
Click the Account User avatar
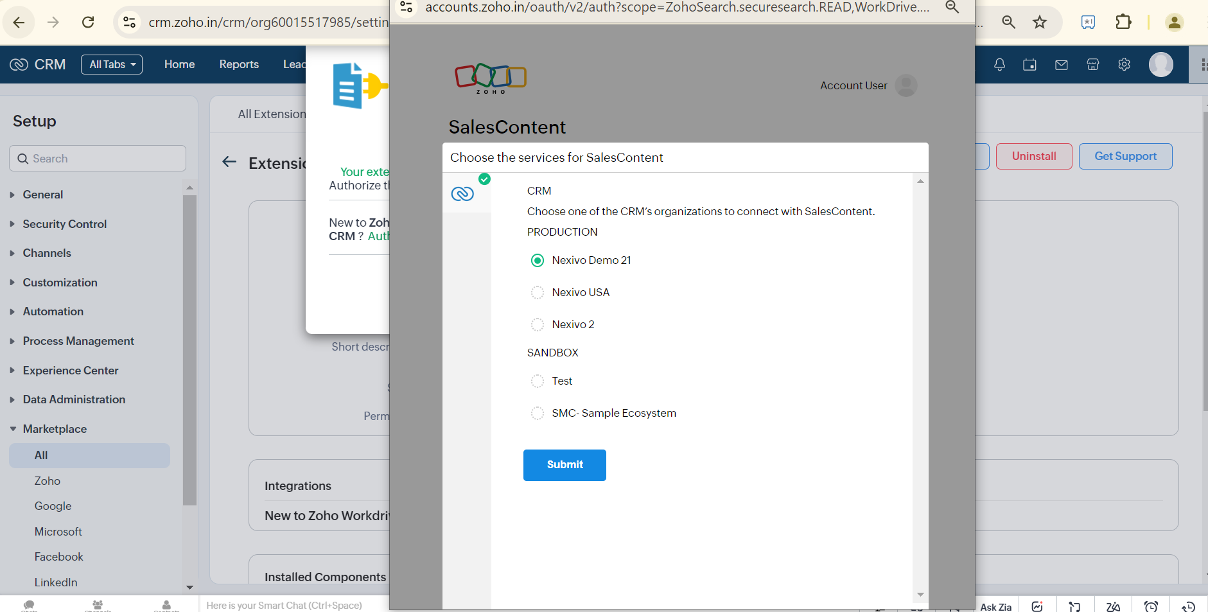click(x=906, y=85)
